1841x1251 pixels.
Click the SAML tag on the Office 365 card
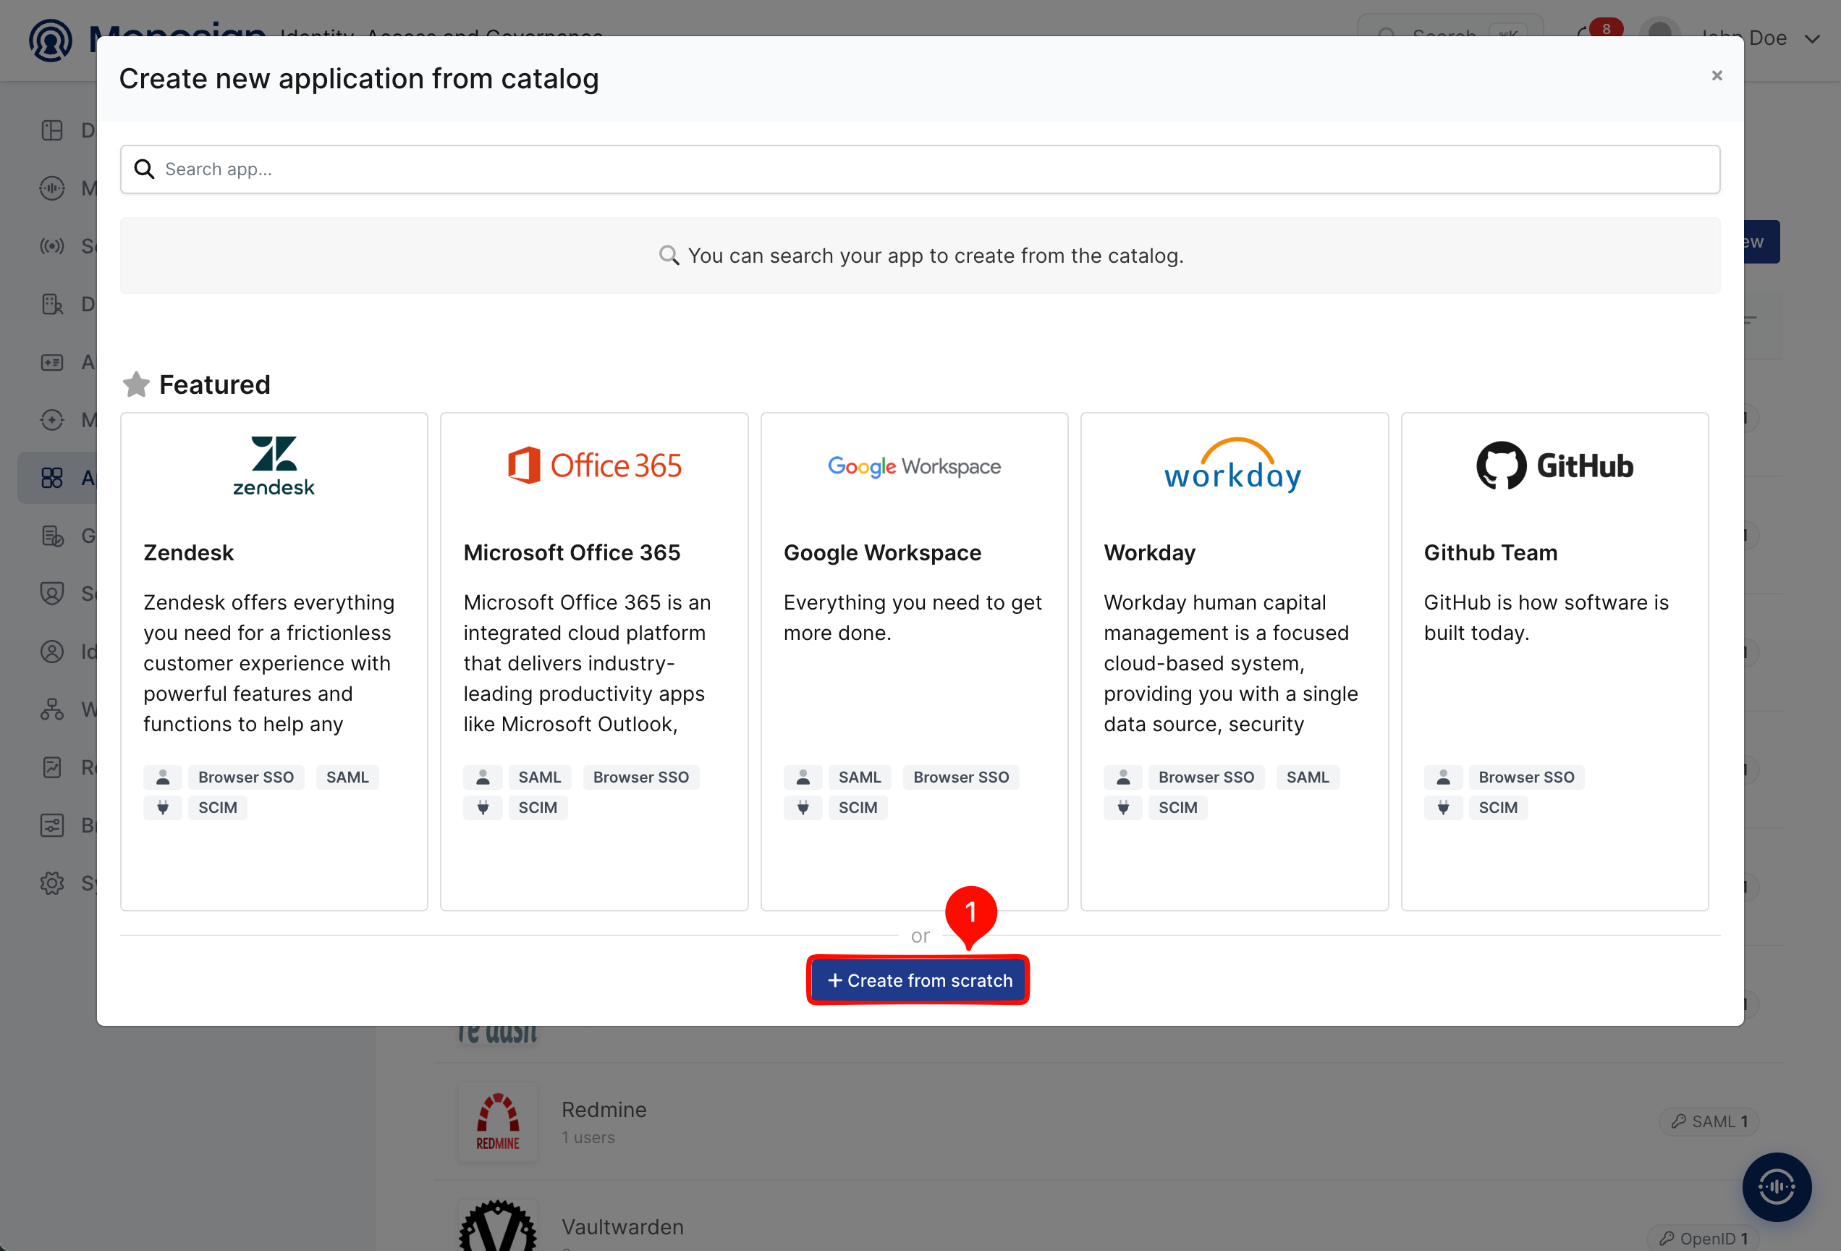point(539,778)
